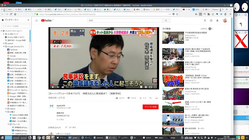
Task: Open the mystic241 channel link
Action: click(x=61, y=105)
